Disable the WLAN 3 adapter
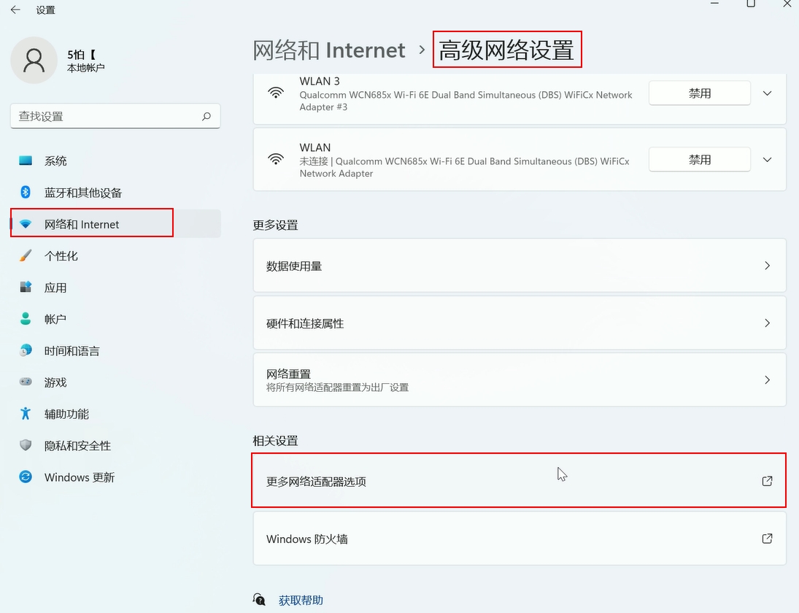Screen dimensions: 799x613 699,93
